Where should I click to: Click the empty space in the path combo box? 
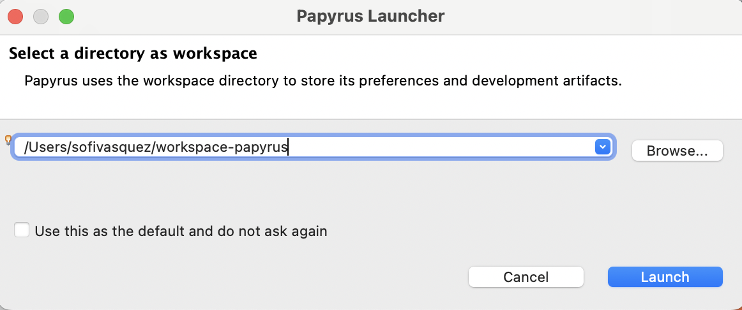click(x=447, y=147)
